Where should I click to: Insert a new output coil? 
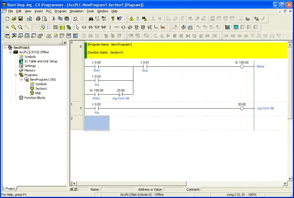[123, 27]
